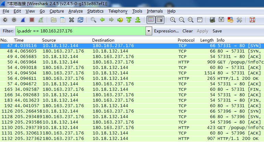Go forward in packet history

(x=111, y=20)
